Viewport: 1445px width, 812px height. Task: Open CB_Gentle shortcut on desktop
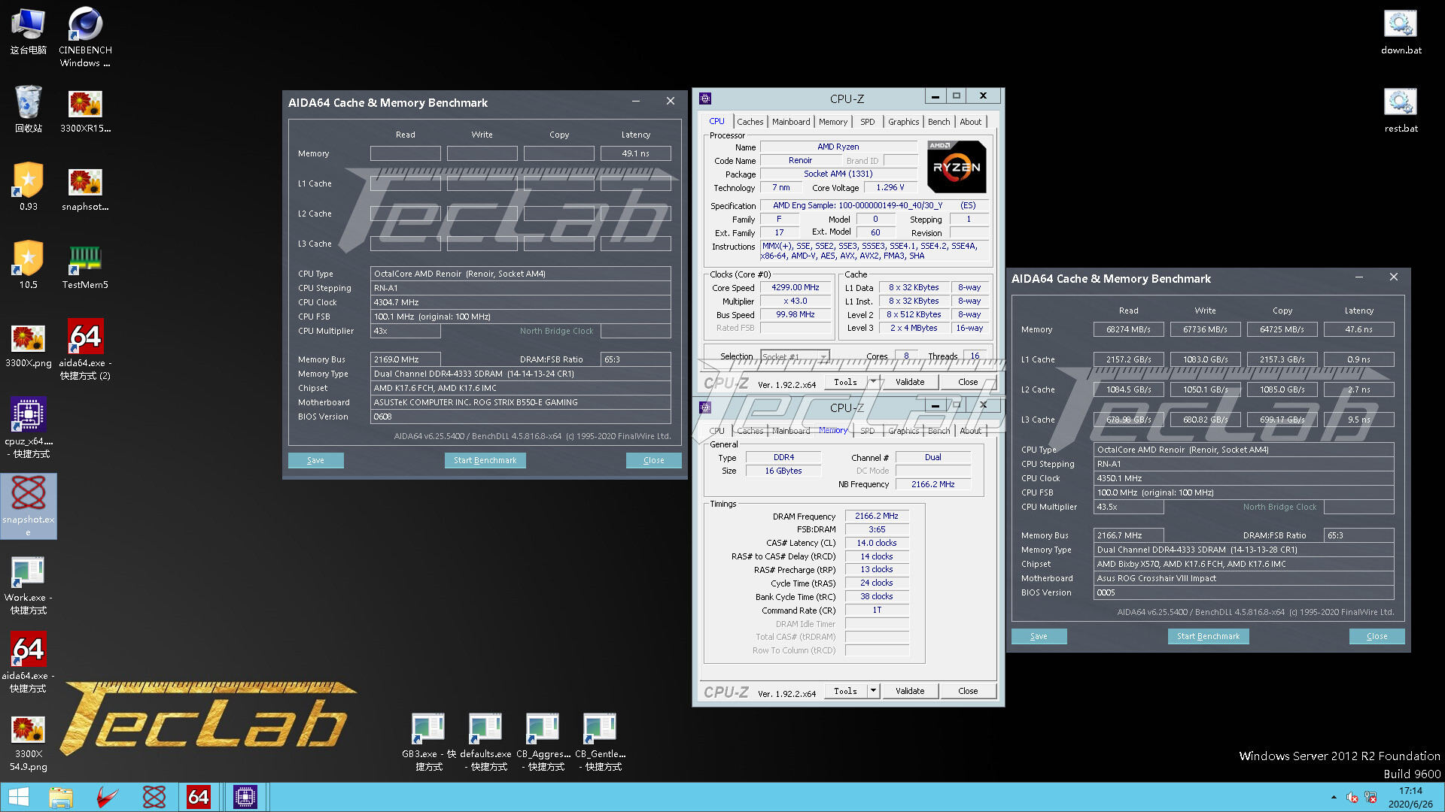tap(601, 743)
